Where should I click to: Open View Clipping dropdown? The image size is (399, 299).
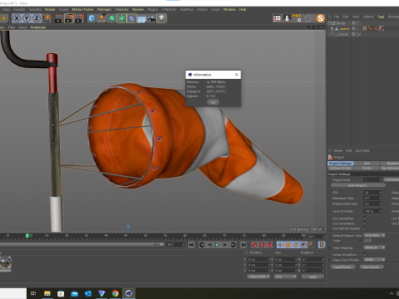(x=375, y=248)
